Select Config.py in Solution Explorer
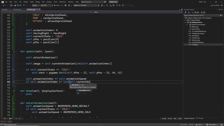Viewport: 224px width, 126px height. [195, 44]
